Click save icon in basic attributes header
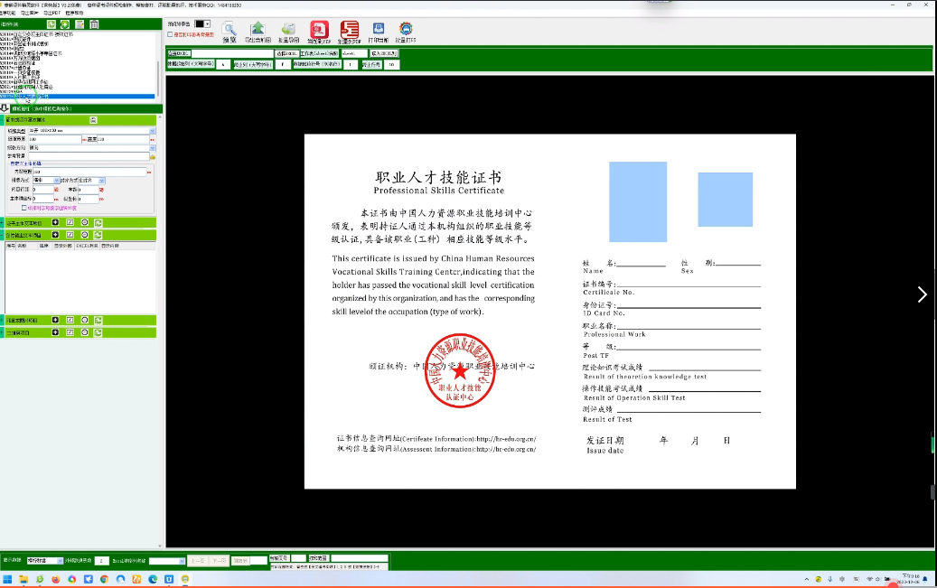The image size is (937, 588). coord(93,120)
